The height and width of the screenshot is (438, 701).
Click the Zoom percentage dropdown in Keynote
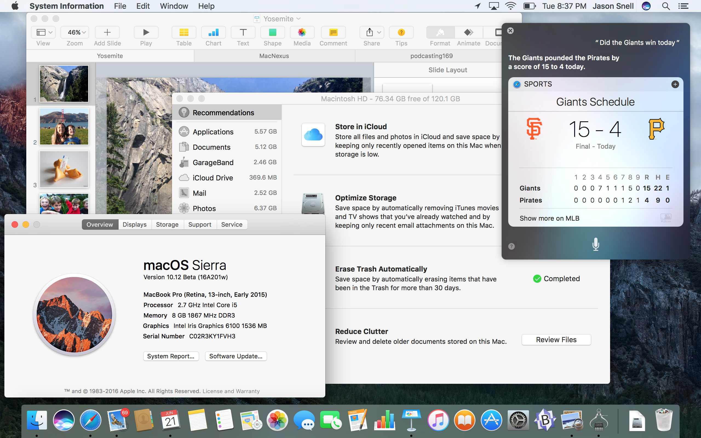coord(74,33)
